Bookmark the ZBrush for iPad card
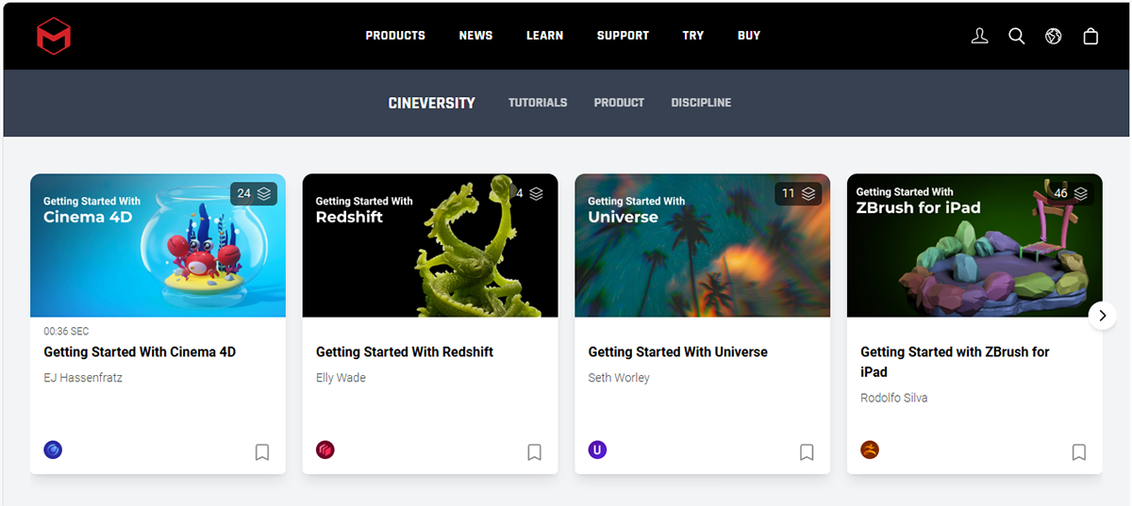The width and height of the screenshot is (1132, 506). click(1079, 452)
